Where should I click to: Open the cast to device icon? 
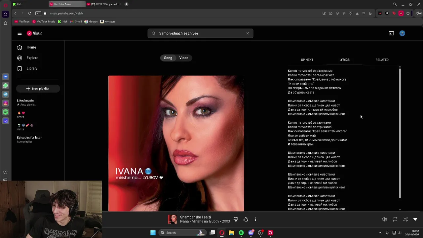[x=391, y=33]
